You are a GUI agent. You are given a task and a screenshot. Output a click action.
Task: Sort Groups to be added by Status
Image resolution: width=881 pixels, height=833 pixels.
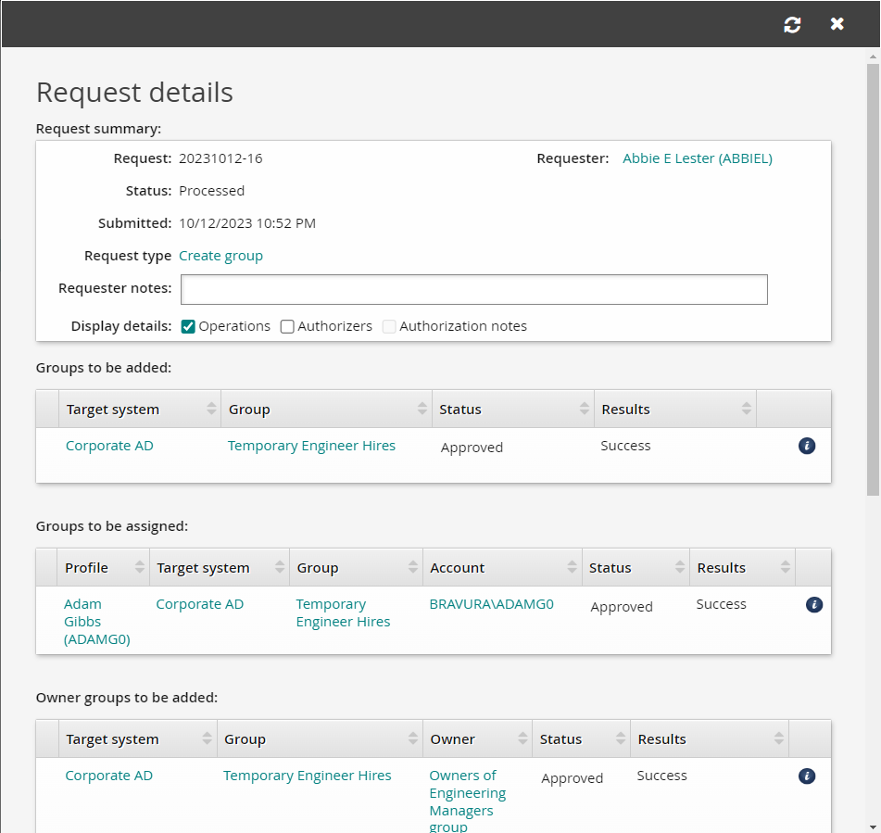click(460, 410)
